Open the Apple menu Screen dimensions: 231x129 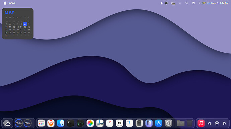click(5, 3)
